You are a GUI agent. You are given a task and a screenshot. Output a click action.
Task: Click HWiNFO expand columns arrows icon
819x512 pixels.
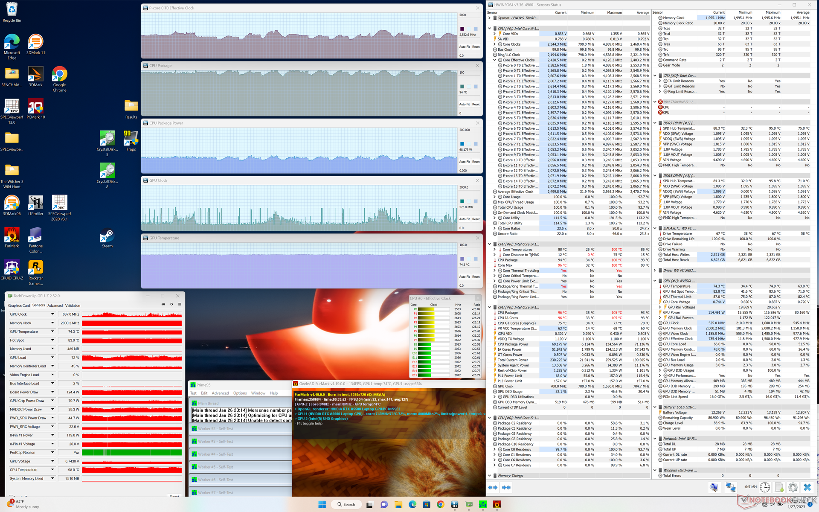coord(493,487)
